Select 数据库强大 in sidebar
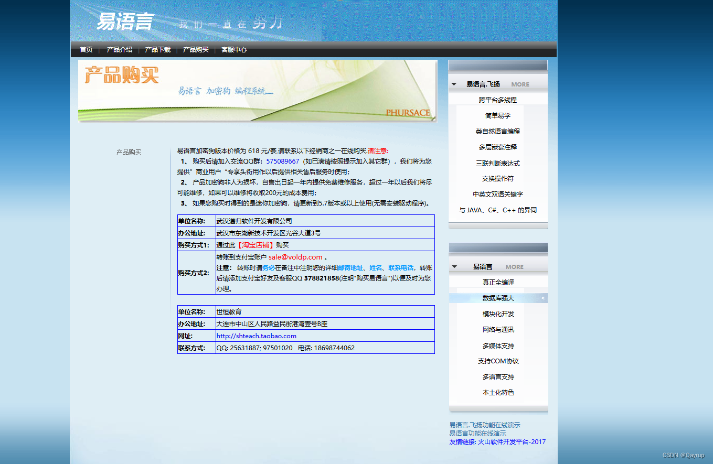Screen dimensions: 713x464 point(498,298)
